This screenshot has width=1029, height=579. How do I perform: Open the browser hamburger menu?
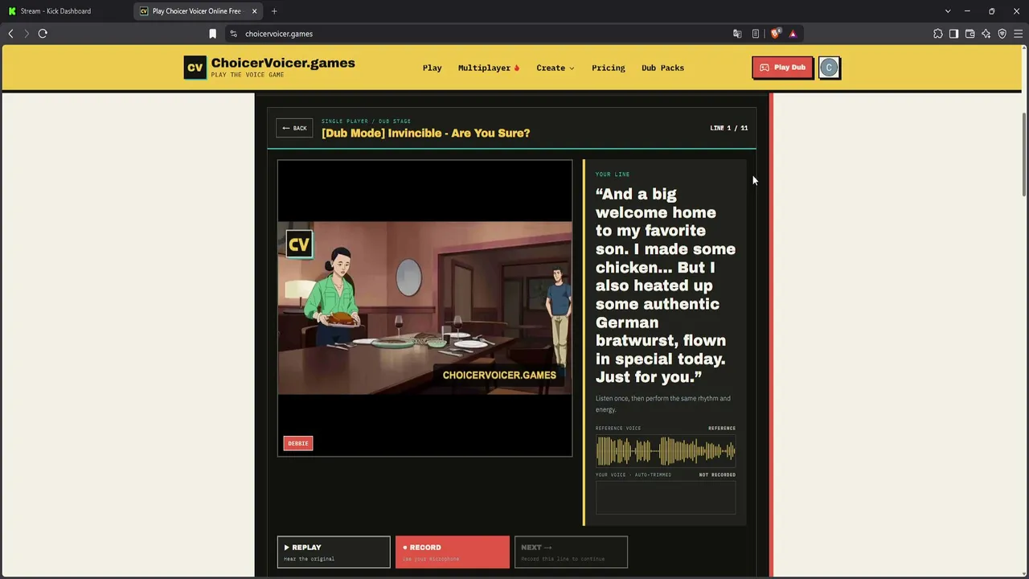(x=1019, y=34)
